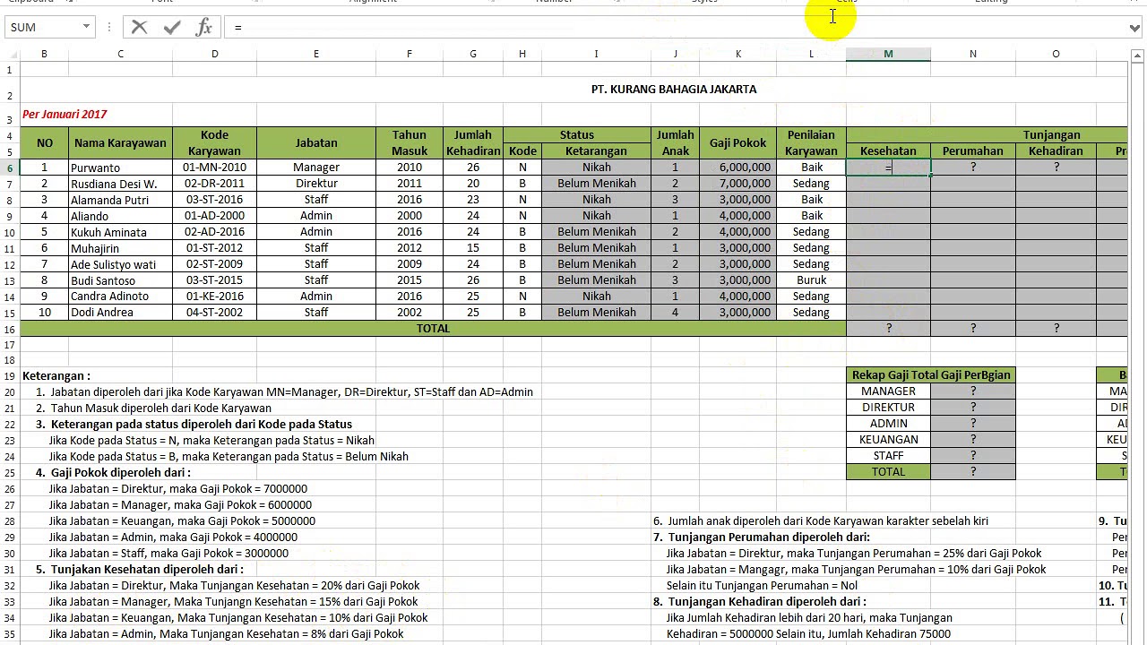Select Budi Santoso's attendance value 26
This screenshot has height=645, width=1147.
[x=473, y=280]
